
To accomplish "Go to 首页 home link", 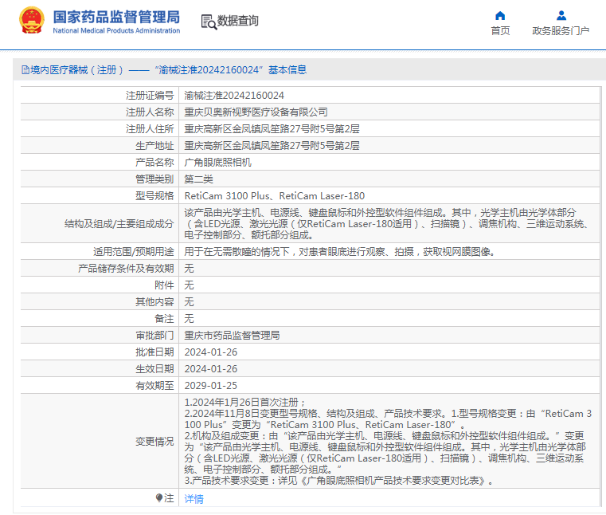I will point(500,30).
